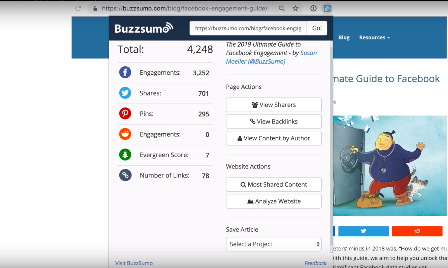Click the Save Article label
The image size is (448, 268).
coord(242,229)
